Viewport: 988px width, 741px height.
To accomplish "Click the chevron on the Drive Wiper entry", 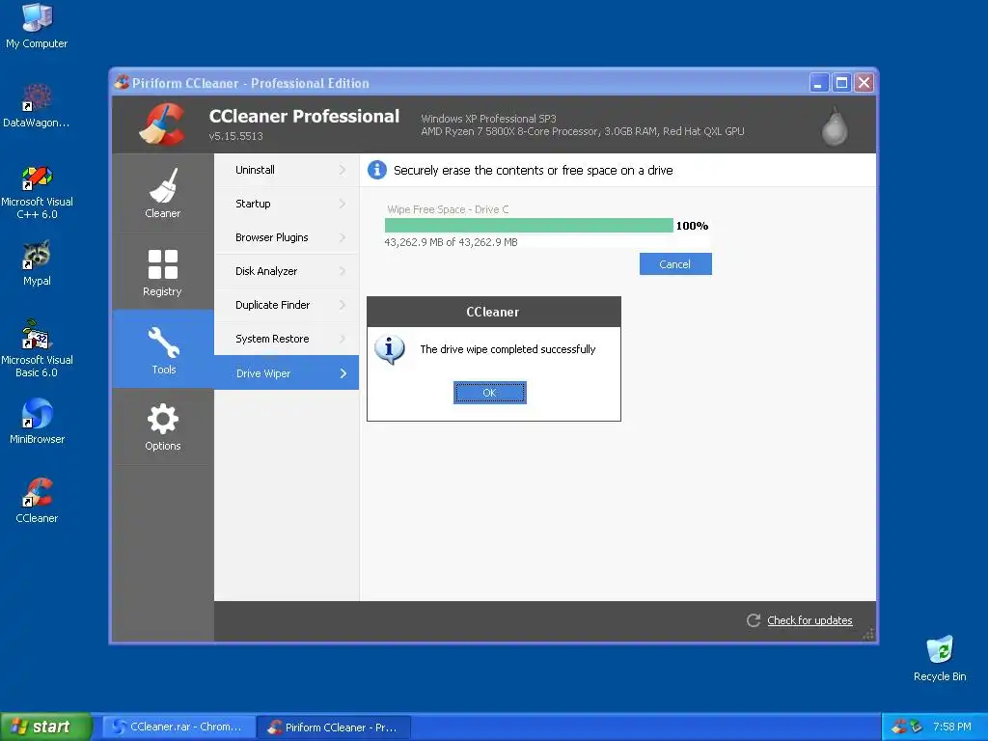I will (343, 373).
